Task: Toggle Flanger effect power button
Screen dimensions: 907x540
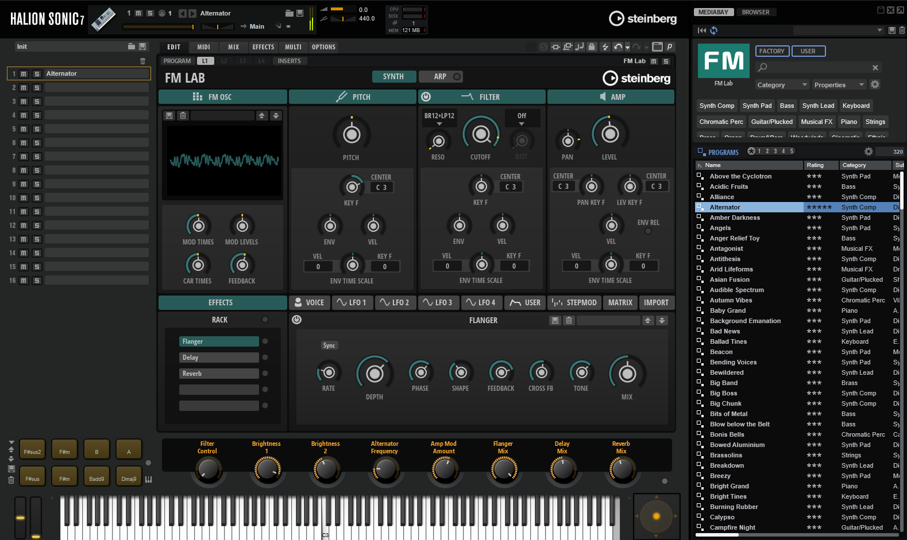Action: 297,320
